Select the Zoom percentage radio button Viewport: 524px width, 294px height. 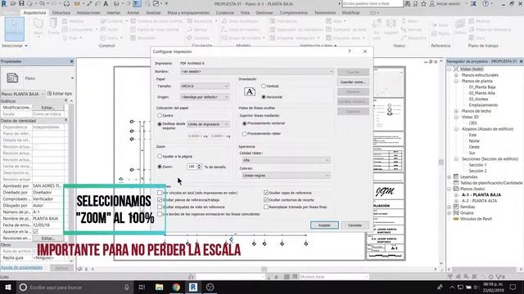(160, 167)
